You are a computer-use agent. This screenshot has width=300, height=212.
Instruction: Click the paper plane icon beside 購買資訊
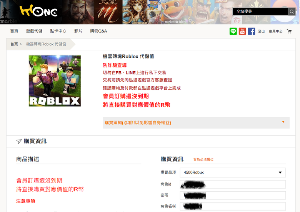(x=19, y=141)
